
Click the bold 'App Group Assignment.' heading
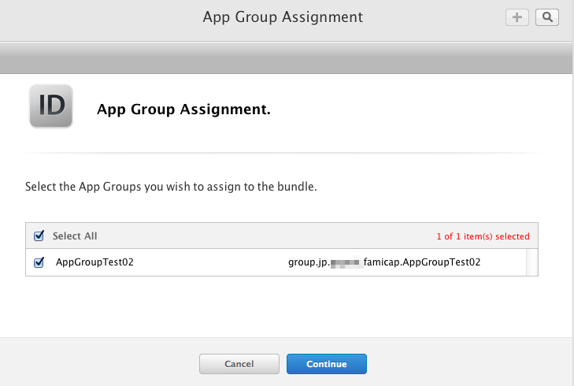coord(183,109)
